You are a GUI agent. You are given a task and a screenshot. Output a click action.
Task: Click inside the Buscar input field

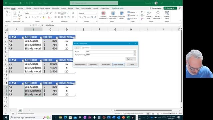click(109, 52)
